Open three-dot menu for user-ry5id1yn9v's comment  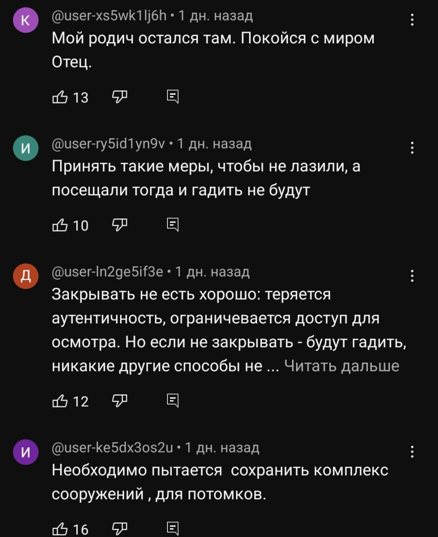(x=412, y=148)
